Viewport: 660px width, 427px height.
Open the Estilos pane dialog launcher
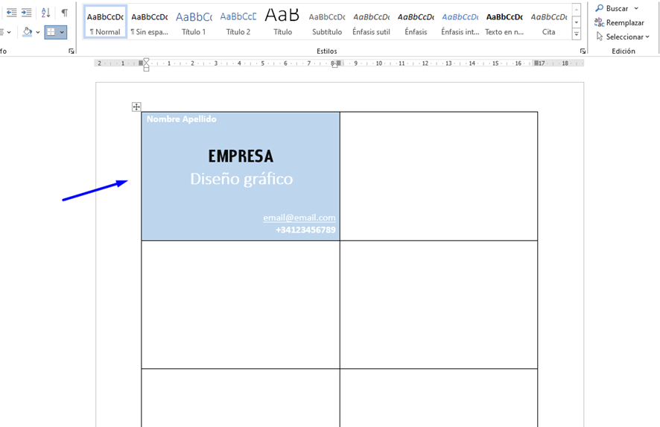tap(583, 51)
